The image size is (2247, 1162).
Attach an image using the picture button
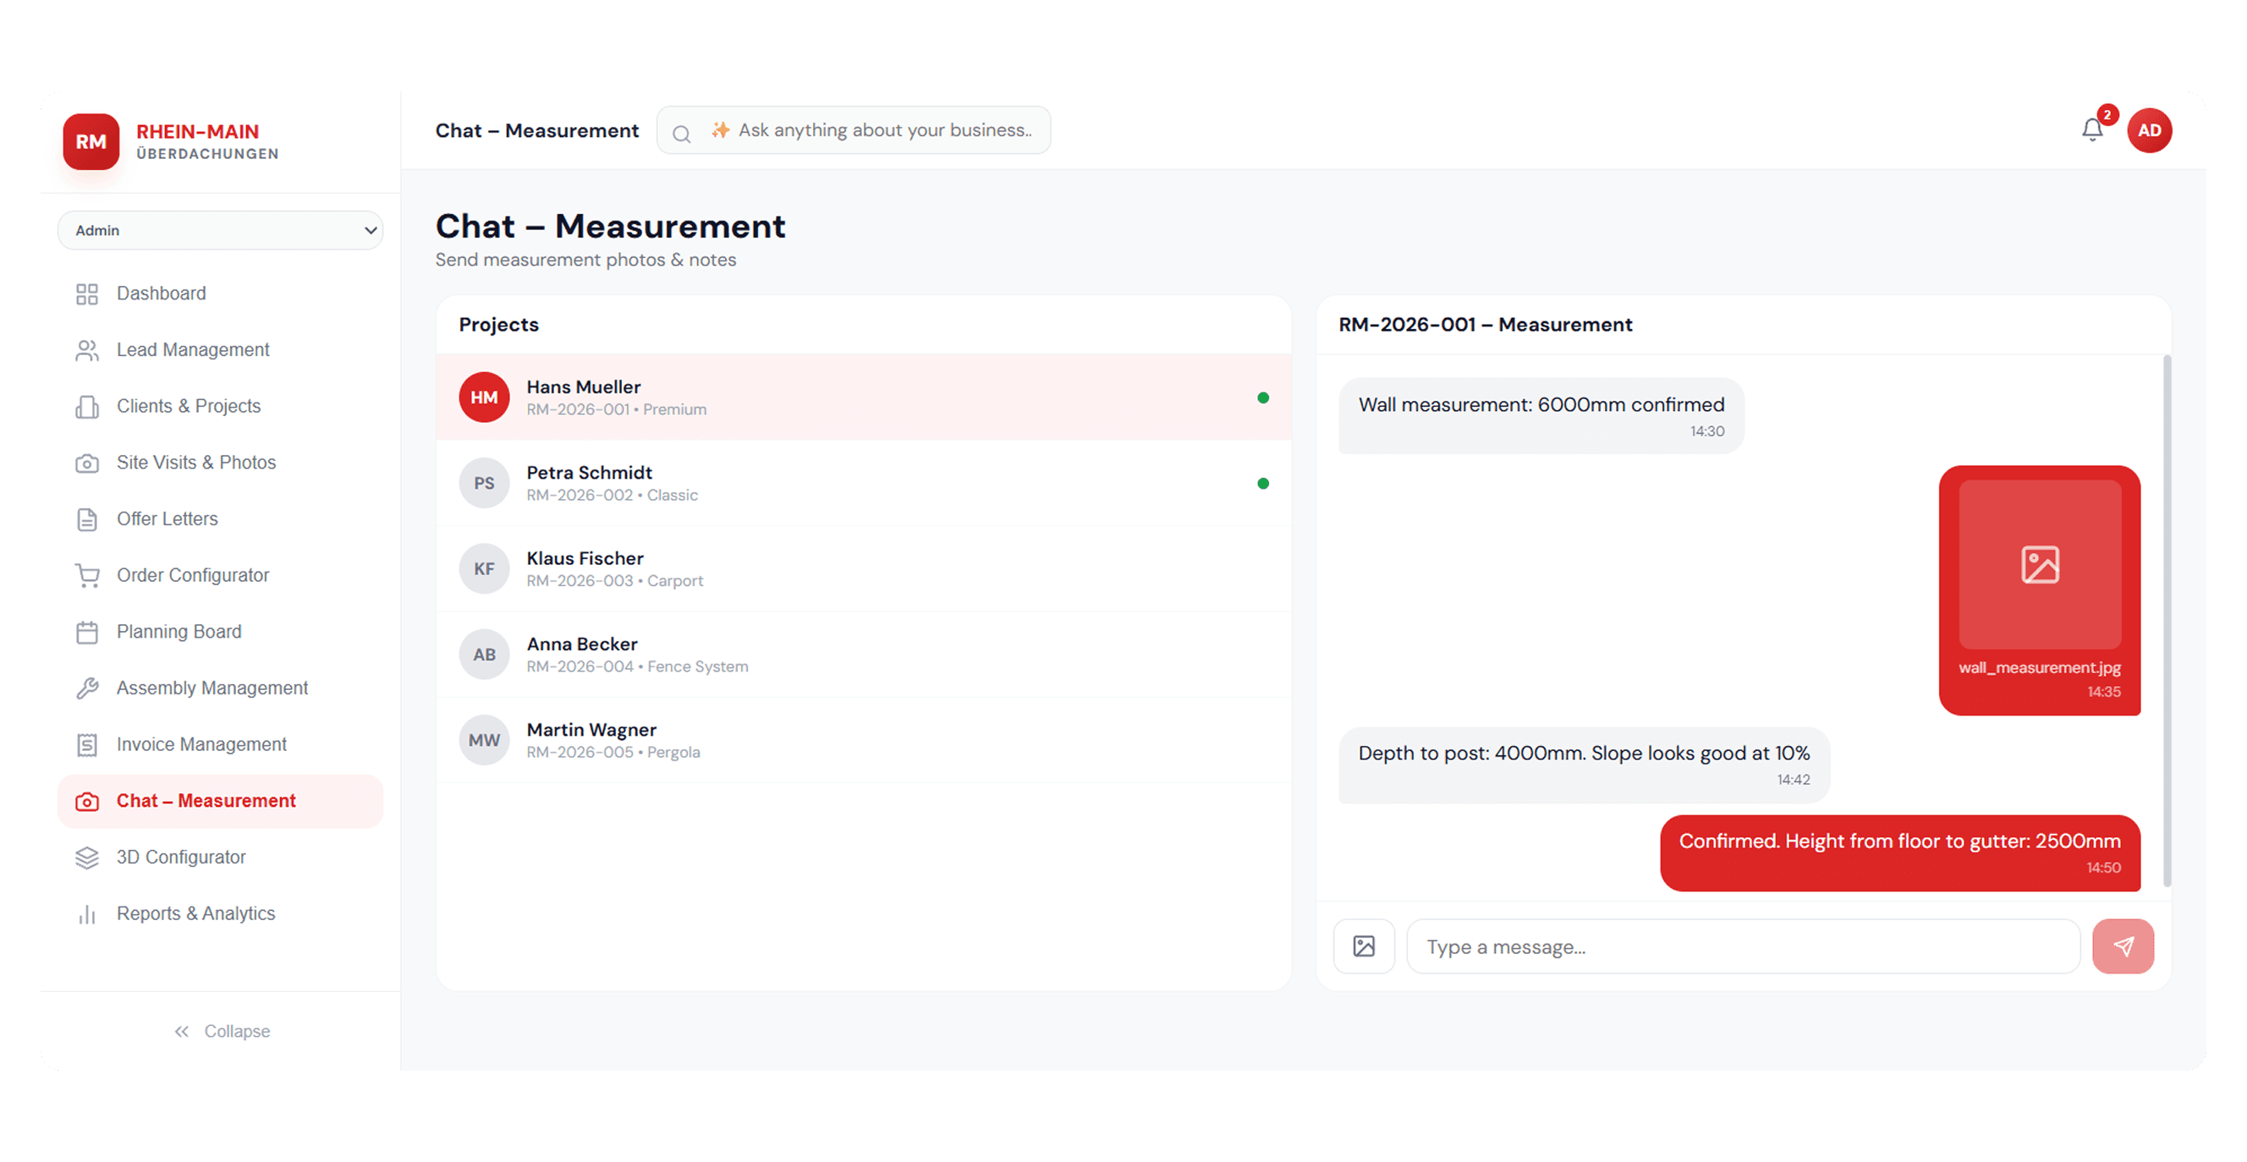(x=1364, y=945)
